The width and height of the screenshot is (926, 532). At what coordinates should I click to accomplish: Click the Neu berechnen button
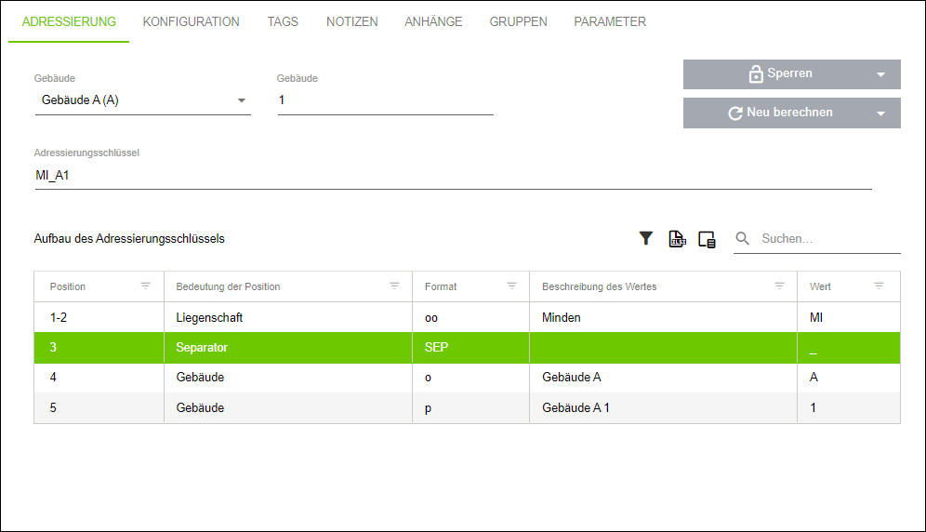pyautogui.click(x=792, y=113)
